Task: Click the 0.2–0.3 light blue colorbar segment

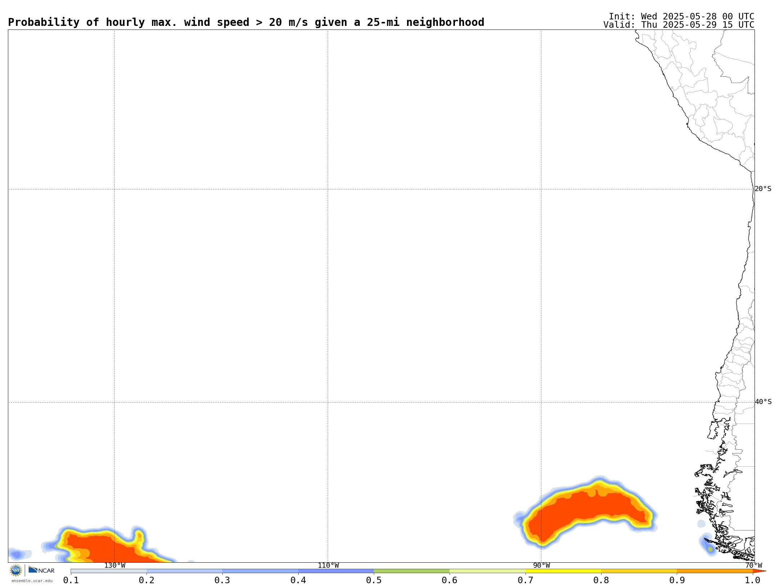Action: pos(184,571)
